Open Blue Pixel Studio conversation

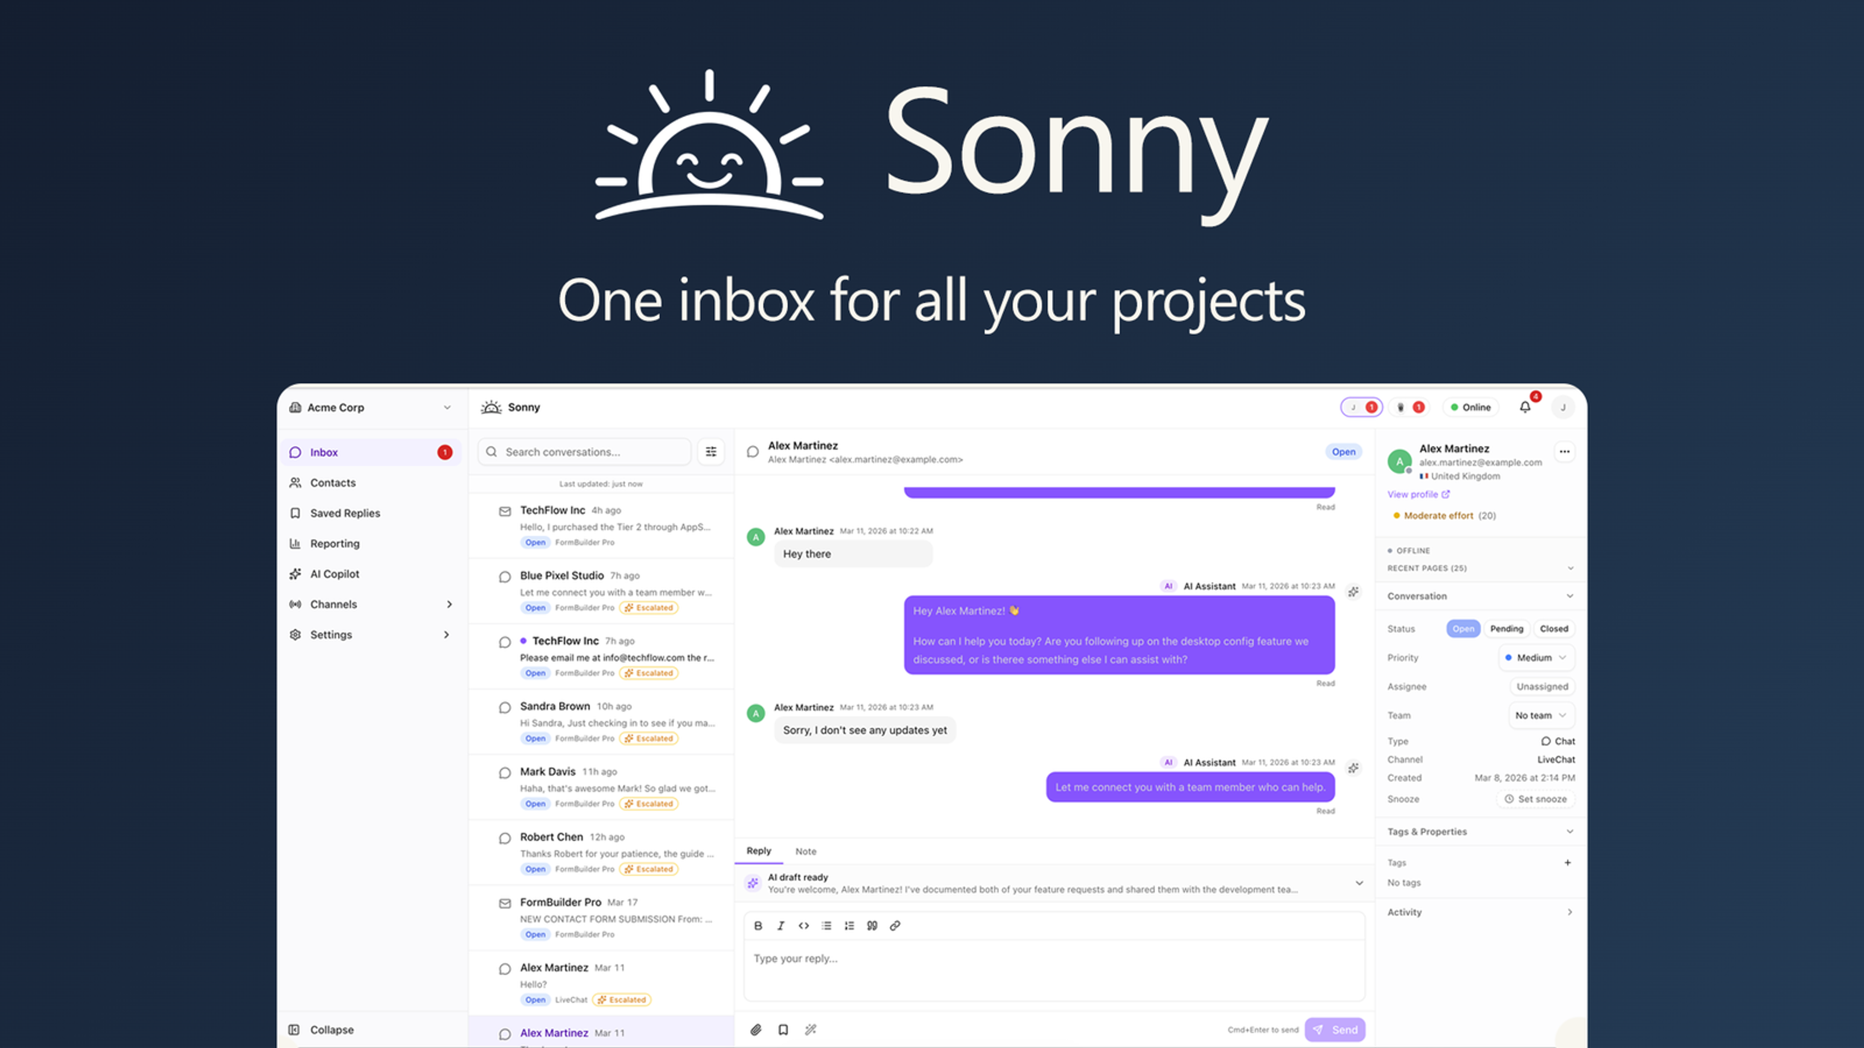601,591
